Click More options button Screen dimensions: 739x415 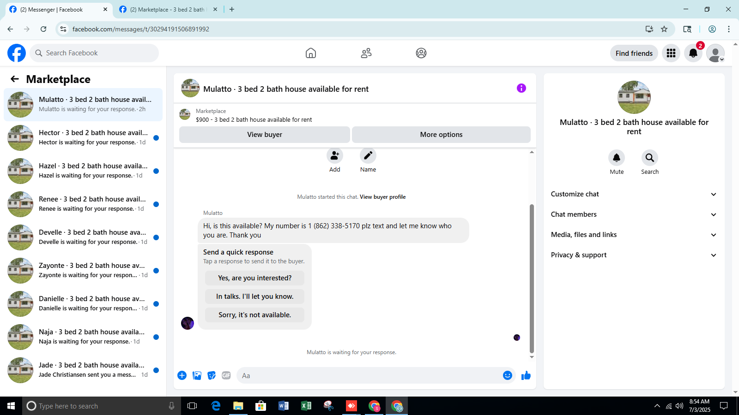pos(441,135)
